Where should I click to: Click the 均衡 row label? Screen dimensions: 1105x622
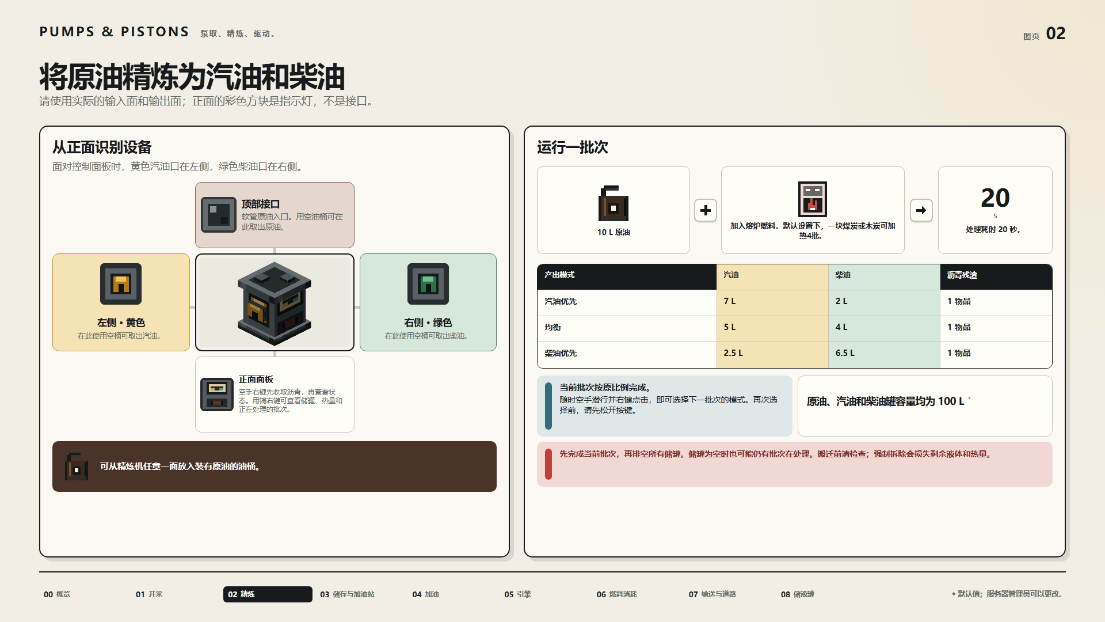click(x=552, y=327)
